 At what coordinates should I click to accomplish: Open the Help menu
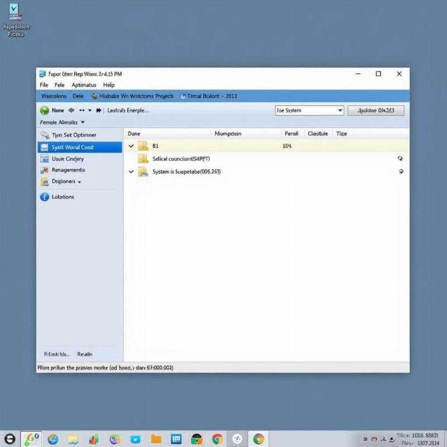(108, 85)
